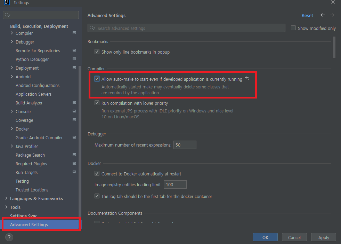Open Build Analyzer settings page
Viewport: 341px width, 244px height.
(29, 103)
